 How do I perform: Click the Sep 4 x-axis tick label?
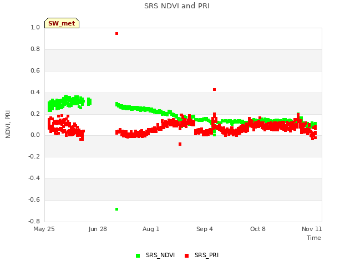205,229
